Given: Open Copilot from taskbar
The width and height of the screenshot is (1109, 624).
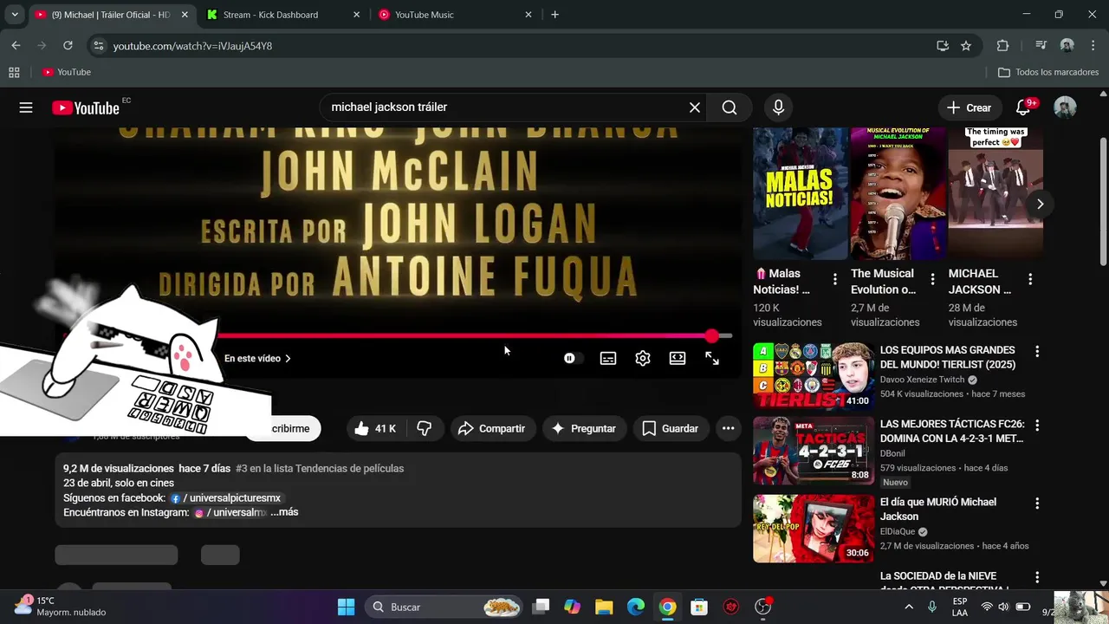Looking at the screenshot, I should [572, 607].
